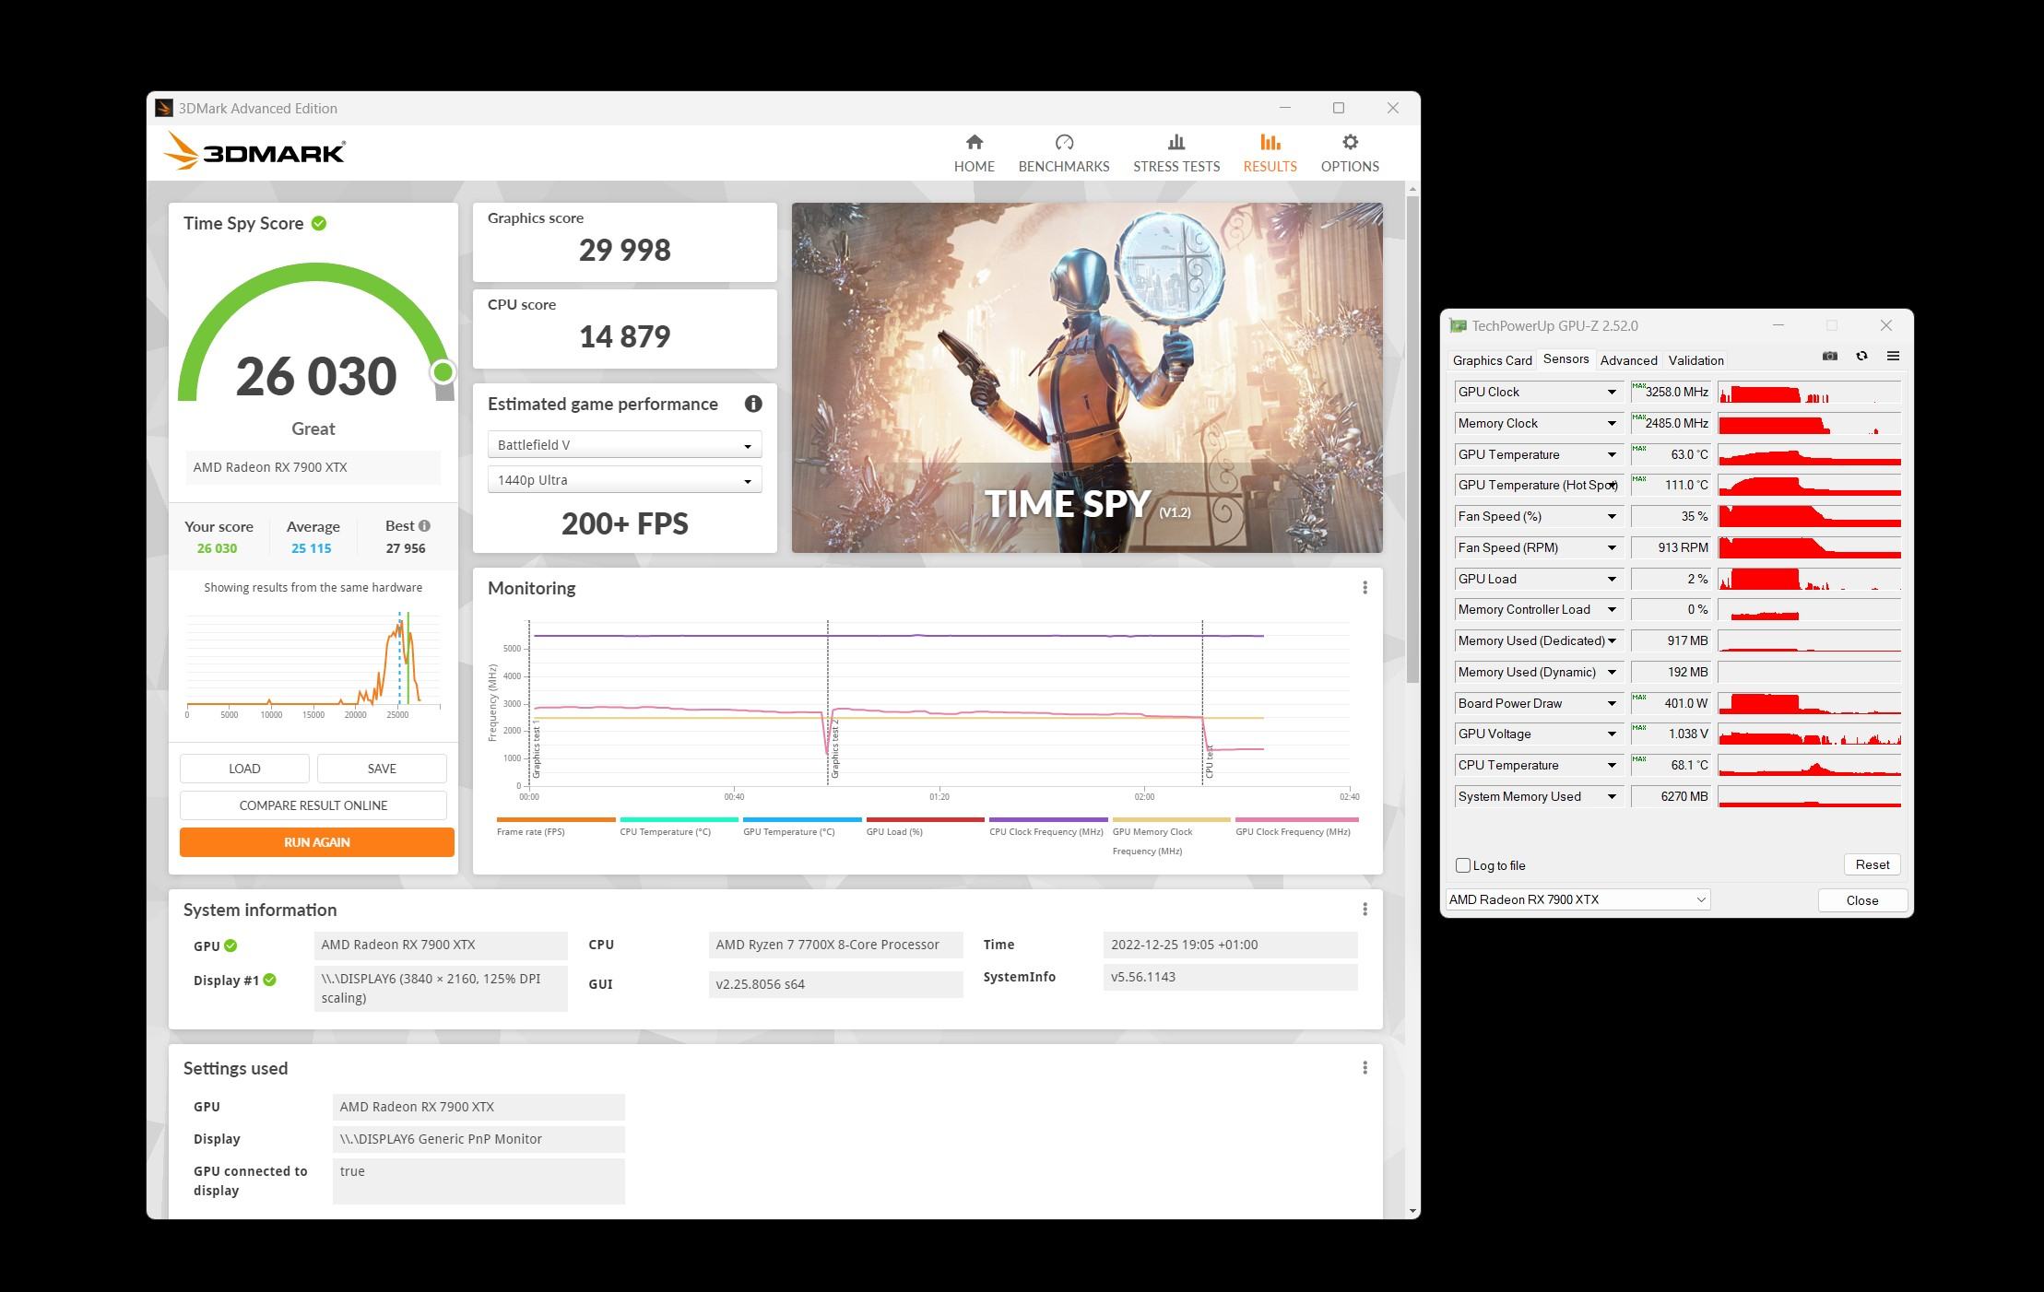Click the orange RUN AGAIN button

tap(317, 842)
